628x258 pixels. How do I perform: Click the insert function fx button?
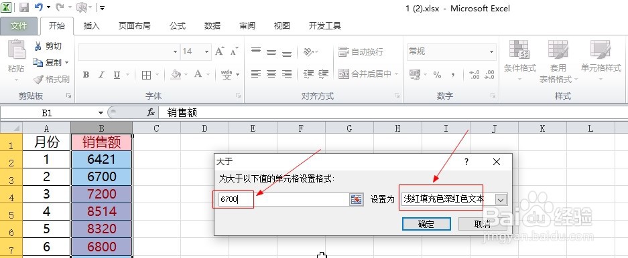151,113
